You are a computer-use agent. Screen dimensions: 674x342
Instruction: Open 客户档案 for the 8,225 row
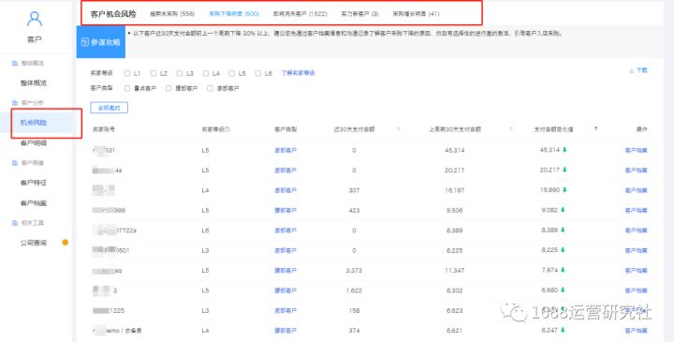coord(637,250)
